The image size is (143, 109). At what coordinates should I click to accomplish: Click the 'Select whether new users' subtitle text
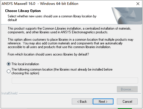coord(52,18)
